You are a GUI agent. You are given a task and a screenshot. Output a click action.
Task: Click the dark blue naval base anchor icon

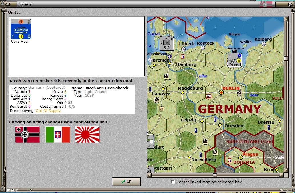[170, 56]
